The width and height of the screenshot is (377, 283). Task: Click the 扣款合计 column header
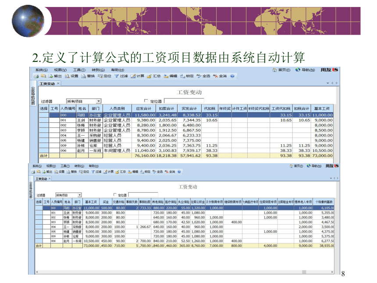pyautogui.click(x=167, y=108)
